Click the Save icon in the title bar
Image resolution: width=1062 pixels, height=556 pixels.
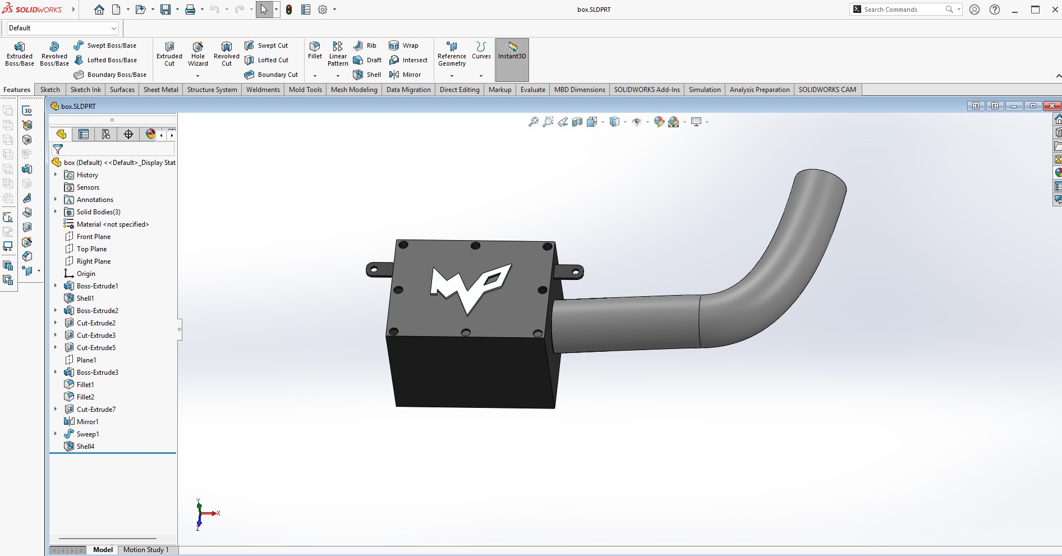pyautogui.click(x=165, y=10)
